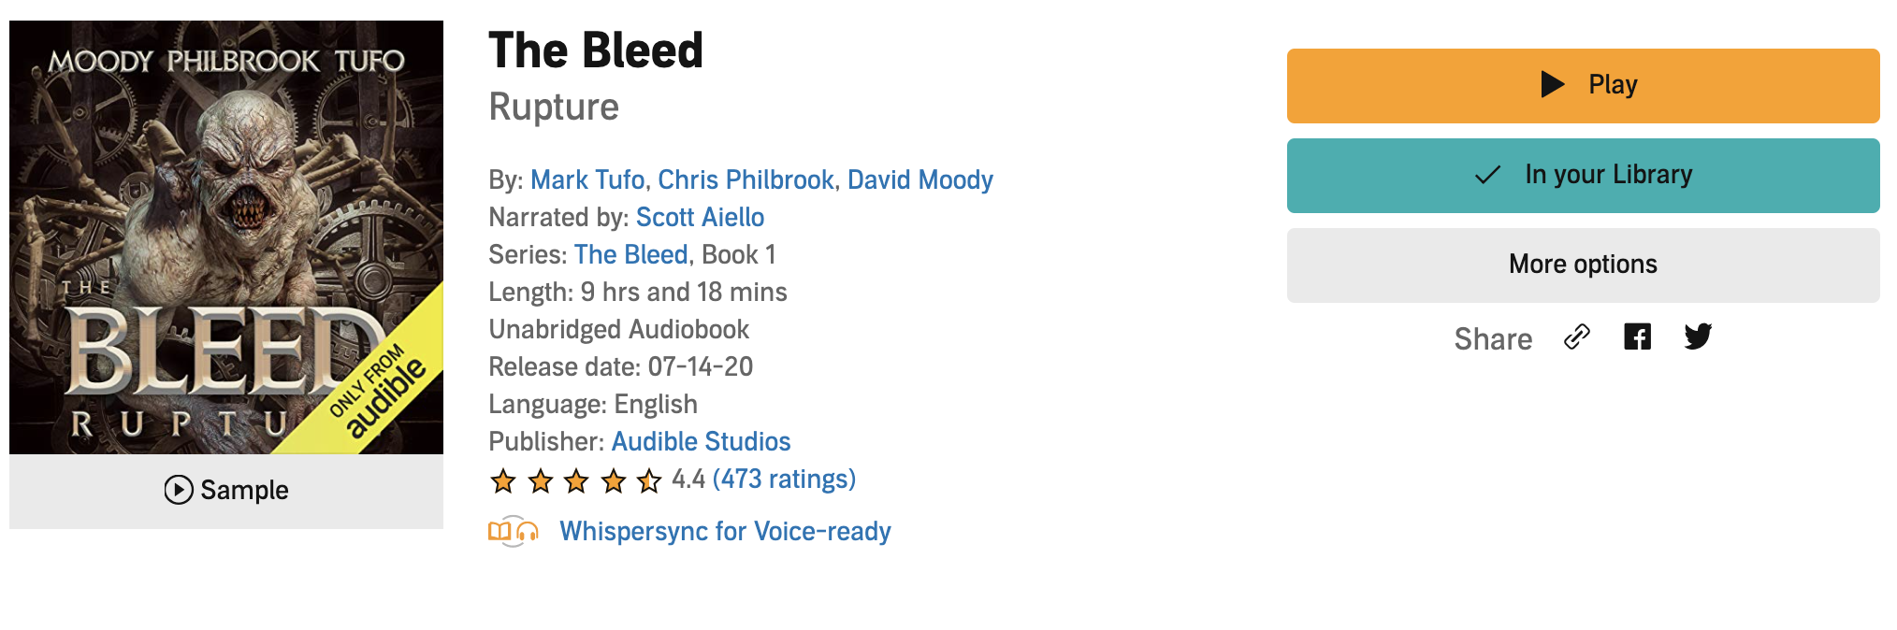Open the Audible Studios publisher link

[701, 441]
